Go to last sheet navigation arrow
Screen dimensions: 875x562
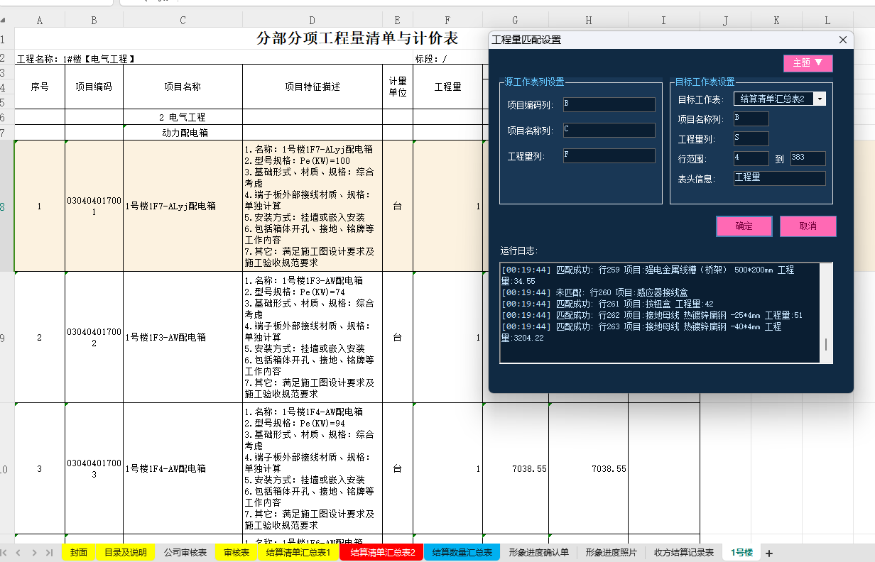point(49,553)
